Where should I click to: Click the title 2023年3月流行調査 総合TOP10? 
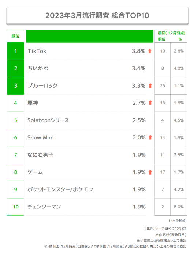click(x=97, y=15)
